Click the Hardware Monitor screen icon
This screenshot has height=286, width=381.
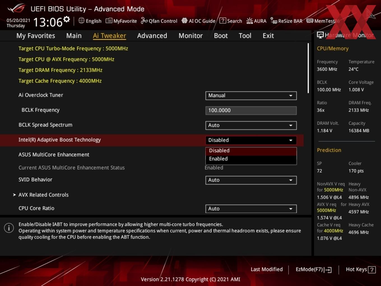pos(320,35)
